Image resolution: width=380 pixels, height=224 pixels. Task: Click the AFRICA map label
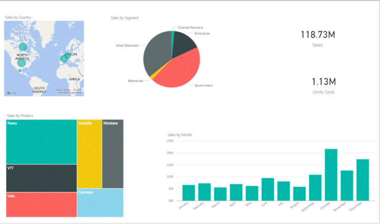[x=74, y=80]
